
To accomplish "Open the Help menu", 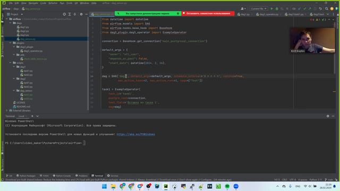I will pos(93,3).
